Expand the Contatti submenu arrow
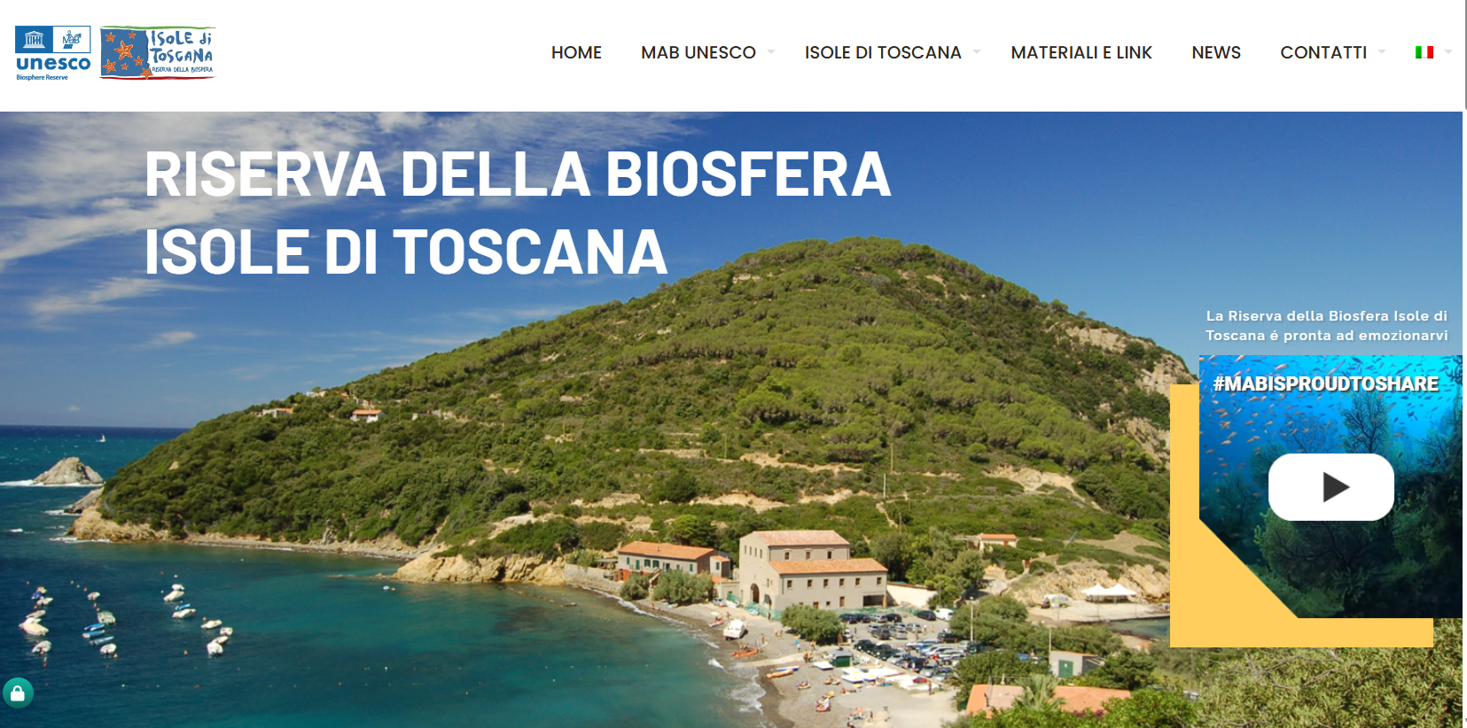This screenshot has height=728, width=1467. pyautogui.click(x=1382, y=52)
